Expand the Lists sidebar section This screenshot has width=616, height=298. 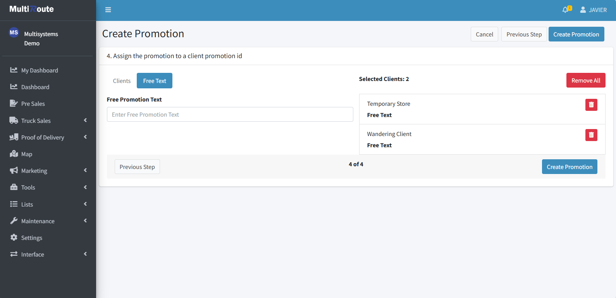85,204
